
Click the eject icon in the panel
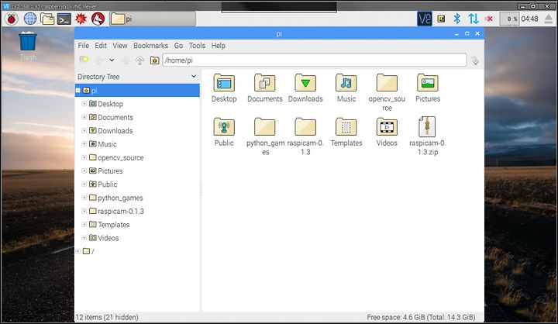click(x=549, y=19)
